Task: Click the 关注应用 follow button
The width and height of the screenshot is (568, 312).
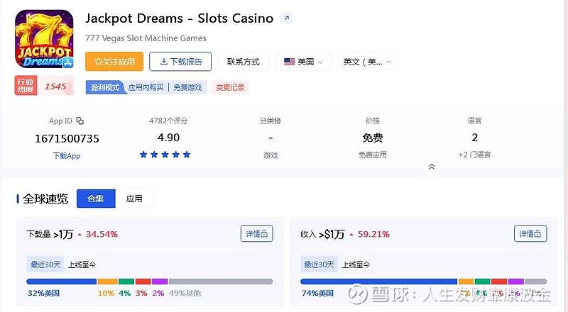Action: tap(114, 62)
